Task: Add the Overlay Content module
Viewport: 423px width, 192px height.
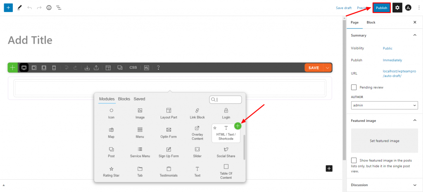Action: (x=197, y=133)
